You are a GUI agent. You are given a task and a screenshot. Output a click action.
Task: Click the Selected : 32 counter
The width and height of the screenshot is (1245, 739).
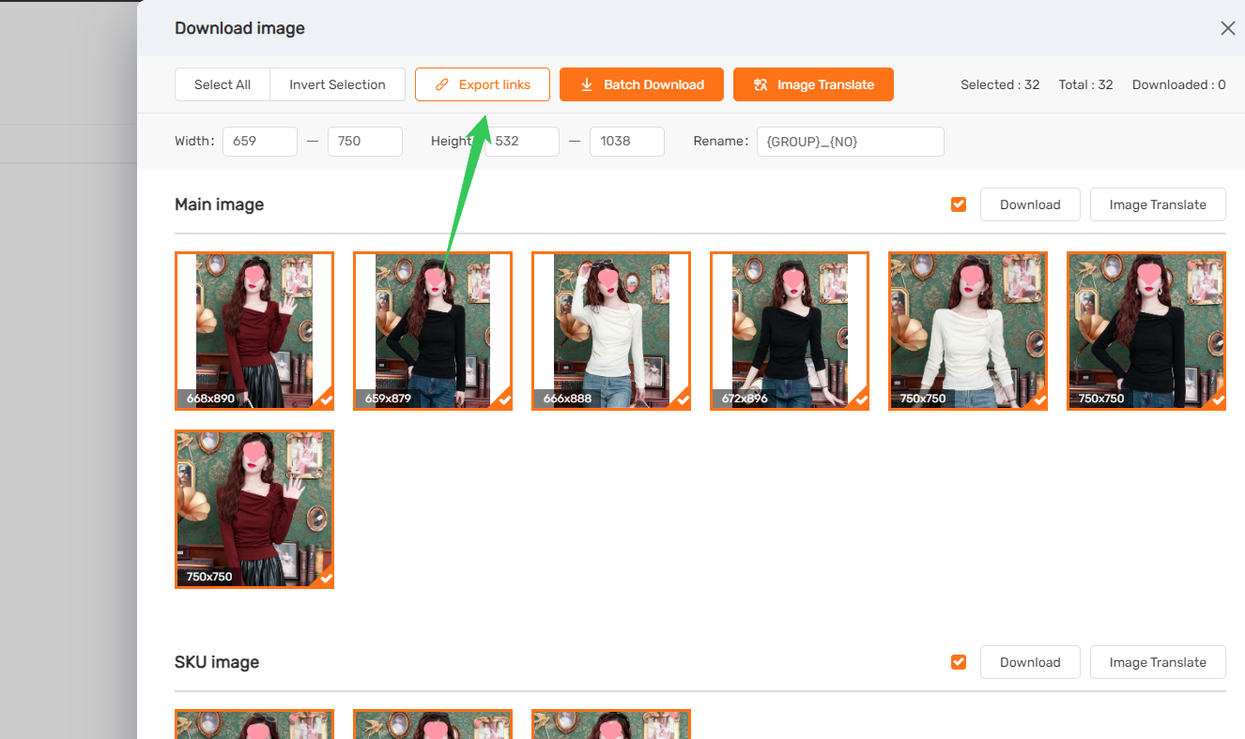(1000, 84)
